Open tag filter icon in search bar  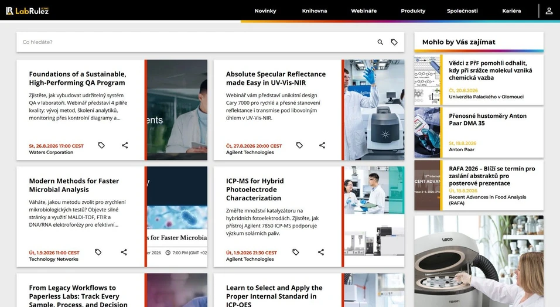[394, 42]
